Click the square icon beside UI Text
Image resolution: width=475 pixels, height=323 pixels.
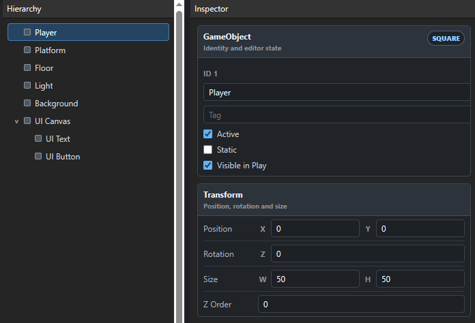38,138
